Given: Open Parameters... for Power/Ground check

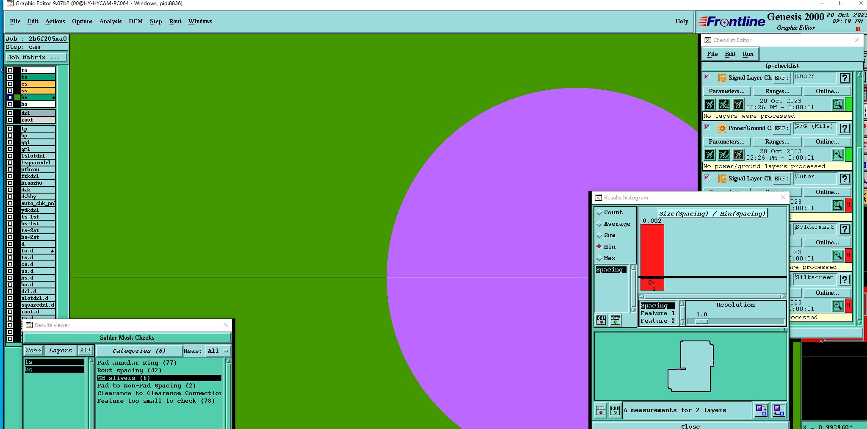Looking at the screenshot, I should click(727, 142).
